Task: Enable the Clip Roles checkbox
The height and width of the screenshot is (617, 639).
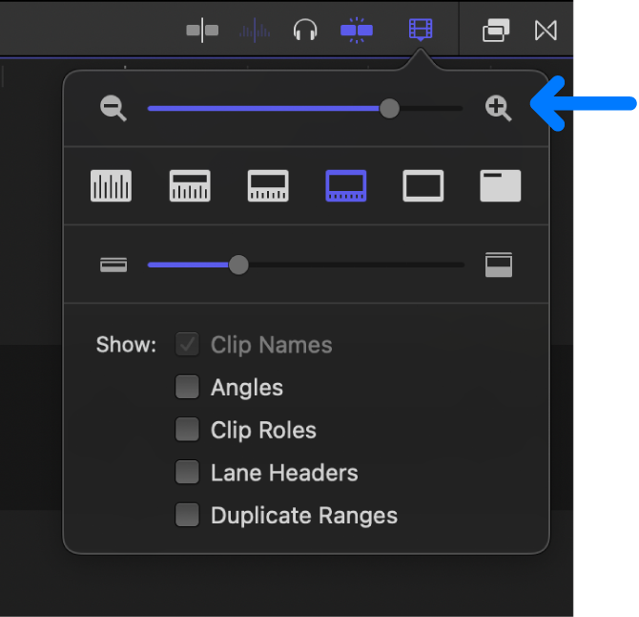Action: 187,431
